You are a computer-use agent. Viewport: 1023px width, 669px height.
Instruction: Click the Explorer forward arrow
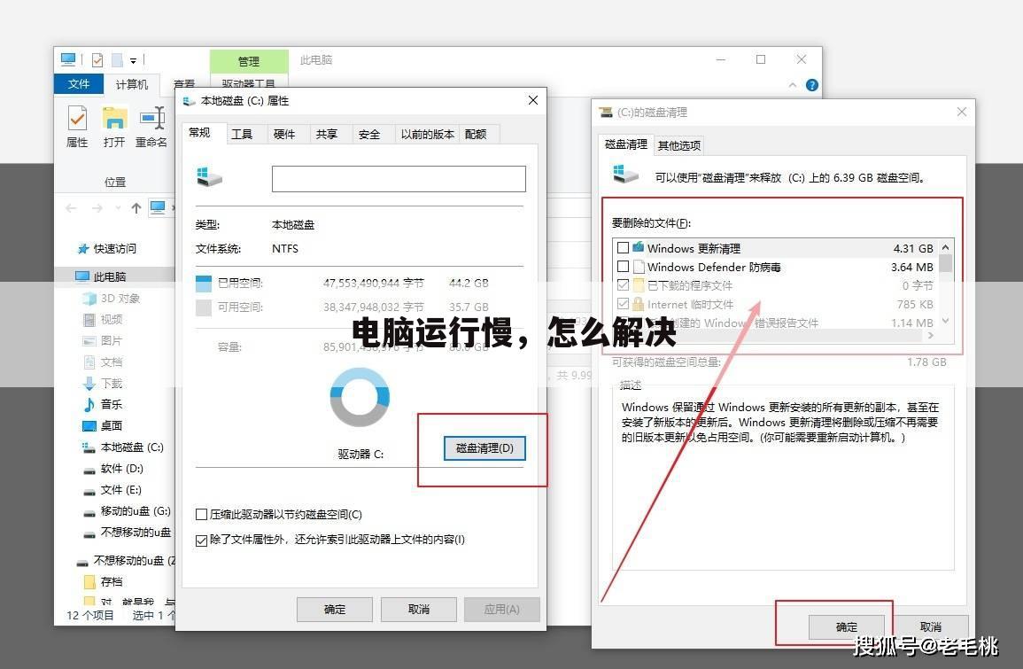tap(97, 208)
